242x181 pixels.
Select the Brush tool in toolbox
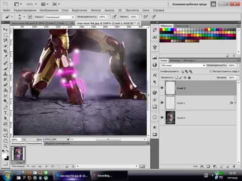(6, 68)
